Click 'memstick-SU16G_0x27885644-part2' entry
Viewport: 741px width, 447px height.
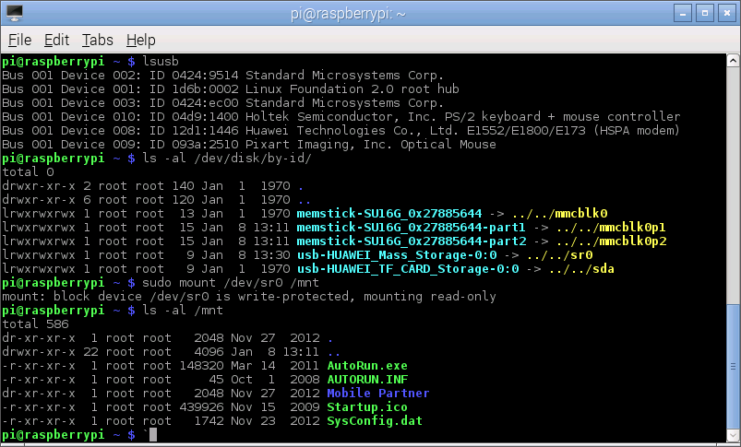[412, 241]
